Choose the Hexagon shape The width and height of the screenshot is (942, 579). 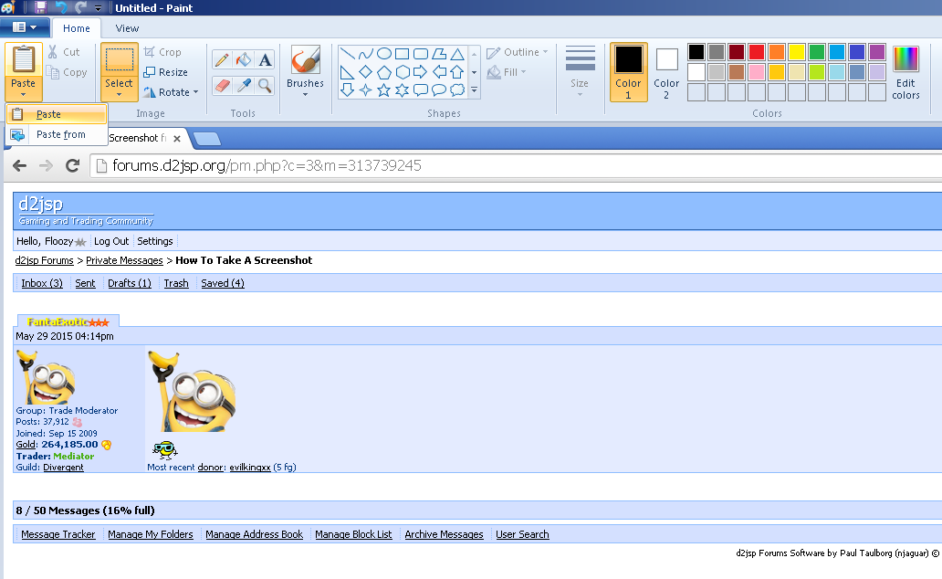403,73
